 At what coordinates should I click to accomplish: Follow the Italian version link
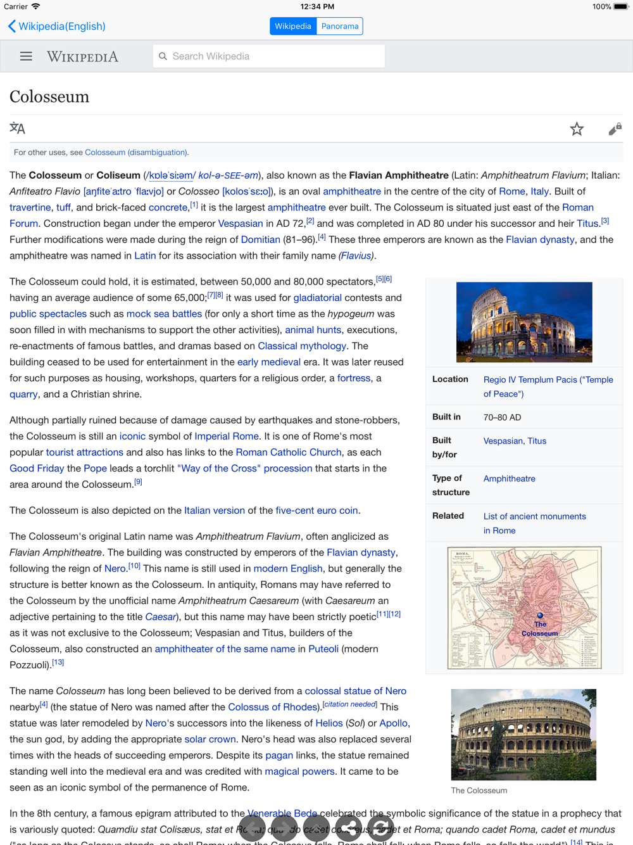pos(215,511)
